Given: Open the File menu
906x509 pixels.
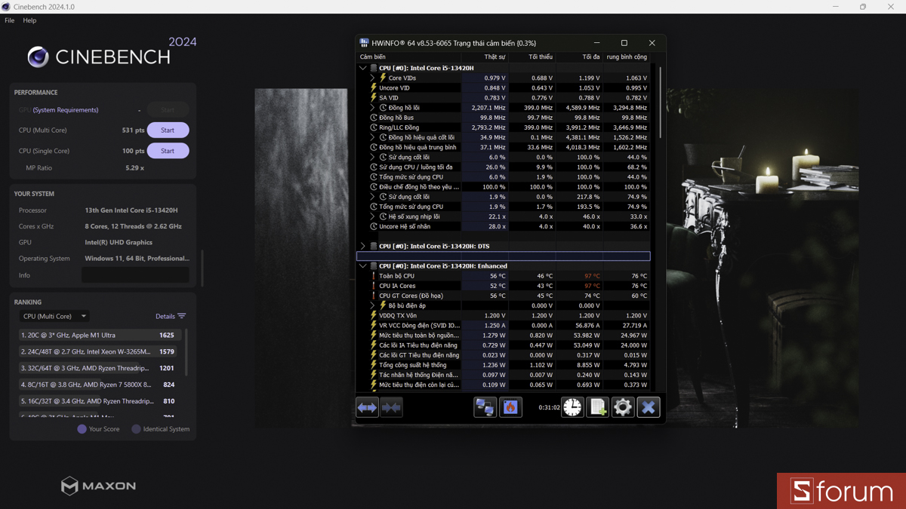Looking at the screenshot, I should [x=9, y=20].
